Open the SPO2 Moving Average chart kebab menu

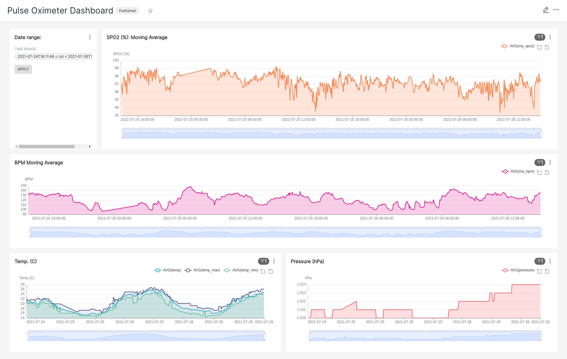(x=550, y=37)
